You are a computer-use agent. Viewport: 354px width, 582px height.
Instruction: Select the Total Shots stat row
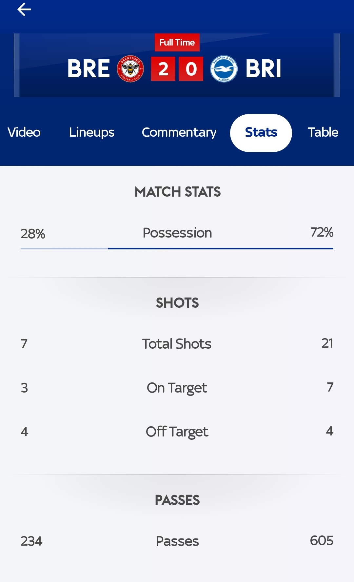[x=177, y=344]
